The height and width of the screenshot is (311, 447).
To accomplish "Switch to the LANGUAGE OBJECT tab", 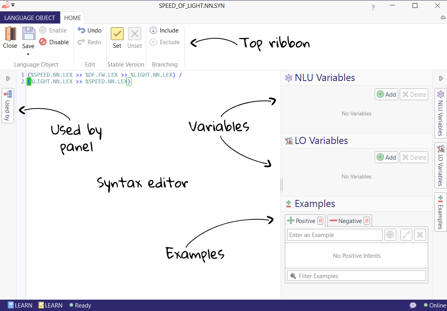I will click(x=30, y=18).
